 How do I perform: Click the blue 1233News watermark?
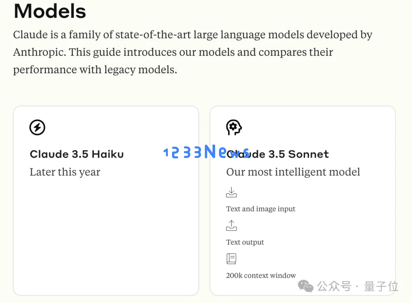click(x=206, y=151)
